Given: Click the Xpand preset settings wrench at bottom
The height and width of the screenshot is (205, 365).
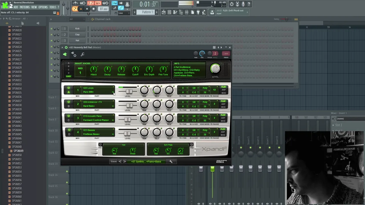Looking at the screenshot, I should click(171, 161).
